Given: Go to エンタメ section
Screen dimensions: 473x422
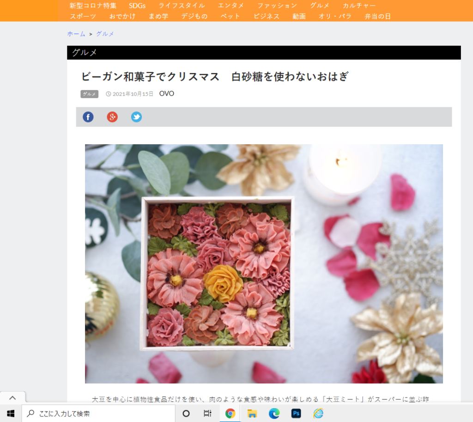Looking at the screenshot, I should (x=231, y=6).
